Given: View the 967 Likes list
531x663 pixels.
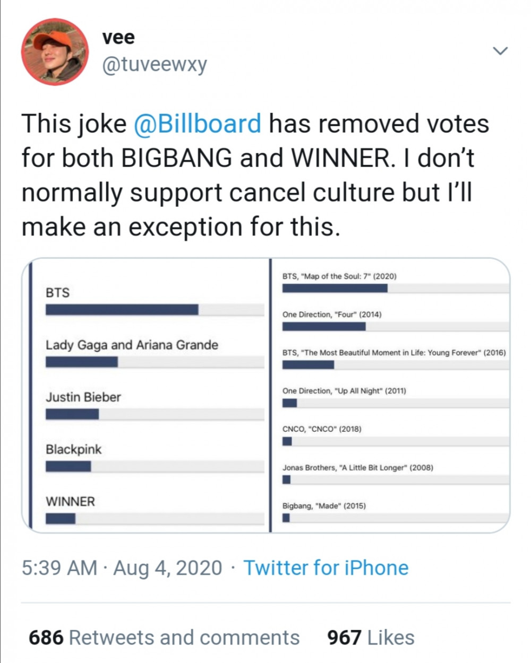Looking at the screenshot, I should pos(371,638).
